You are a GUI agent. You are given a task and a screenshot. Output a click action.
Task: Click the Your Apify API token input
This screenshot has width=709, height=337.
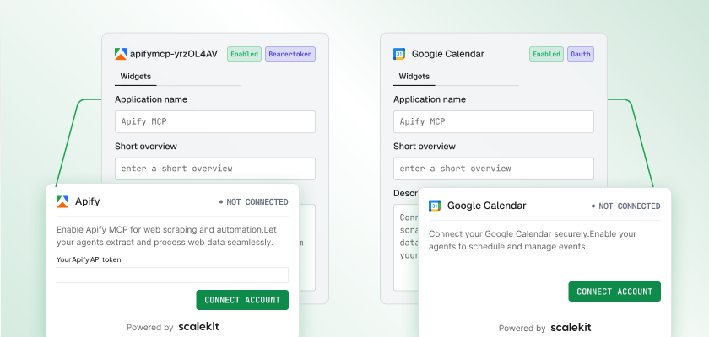pyautogui.click(x=172, y=275)
